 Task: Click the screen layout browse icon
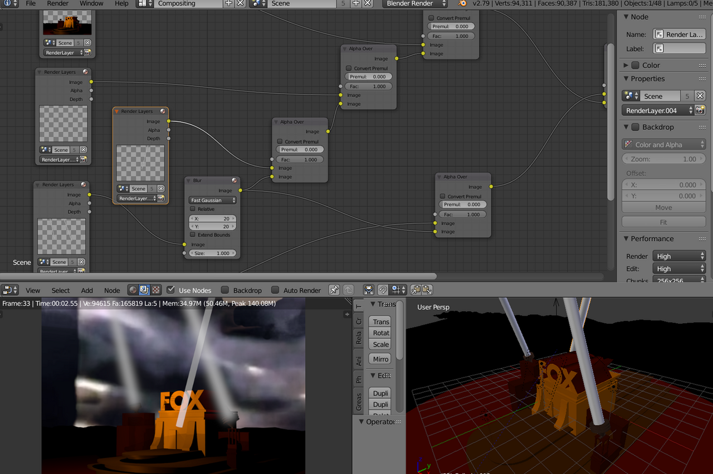(x=145, y=3)
